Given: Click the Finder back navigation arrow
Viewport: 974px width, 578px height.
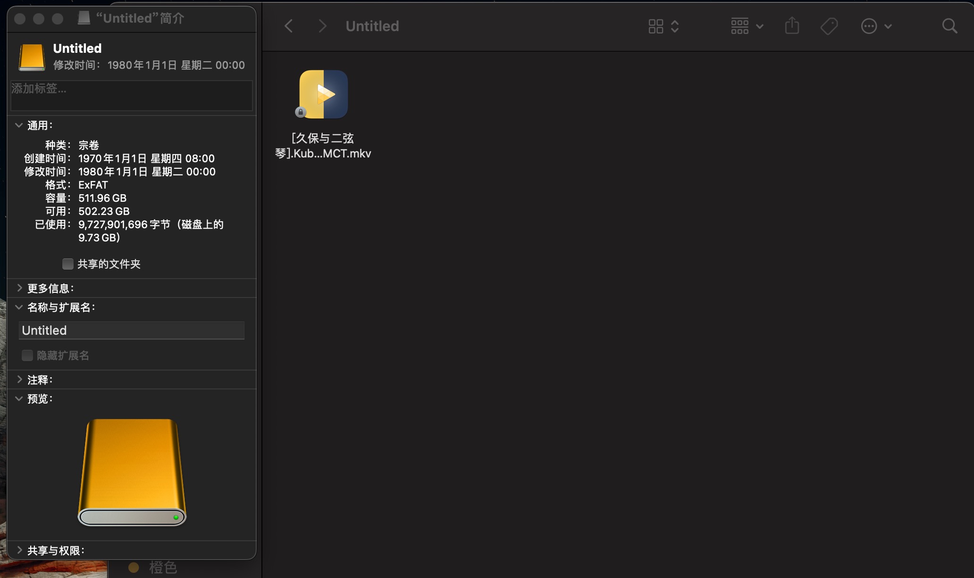Looking at the screenshot, I should [289, 26].
